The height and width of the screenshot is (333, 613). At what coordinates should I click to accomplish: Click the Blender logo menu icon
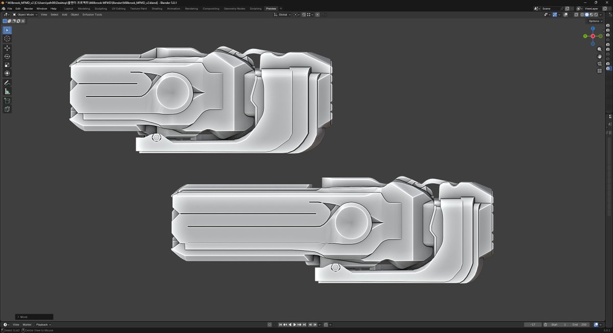4,9
